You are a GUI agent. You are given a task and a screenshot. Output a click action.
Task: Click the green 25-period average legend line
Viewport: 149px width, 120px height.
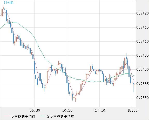click(42, 116)
